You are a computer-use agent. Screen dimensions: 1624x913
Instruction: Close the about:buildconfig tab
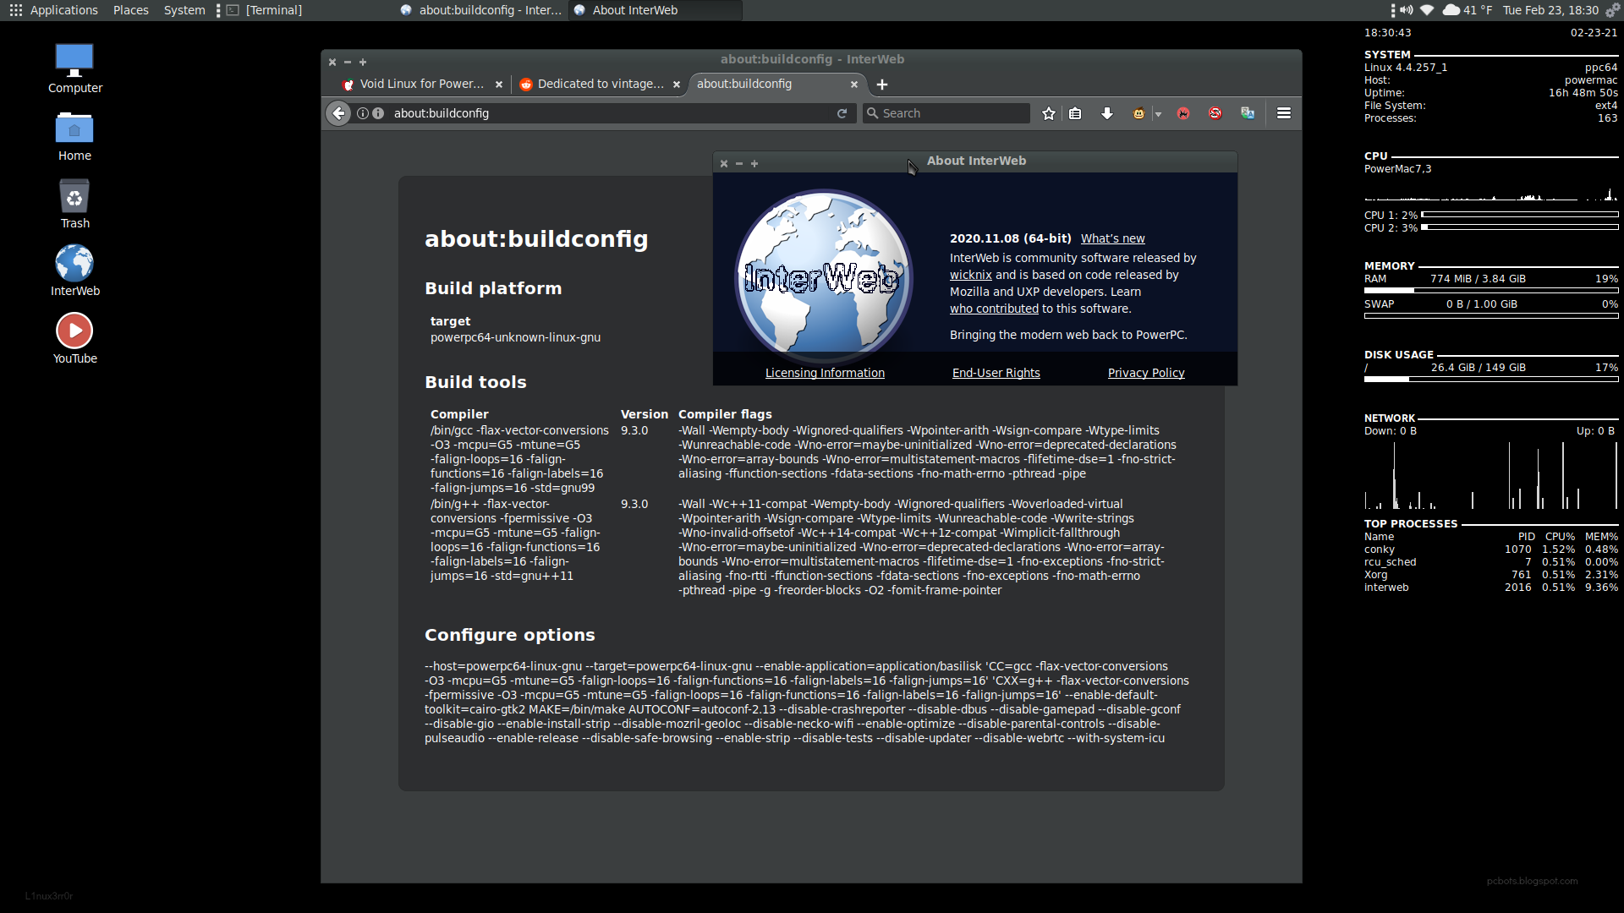[854, 85]
